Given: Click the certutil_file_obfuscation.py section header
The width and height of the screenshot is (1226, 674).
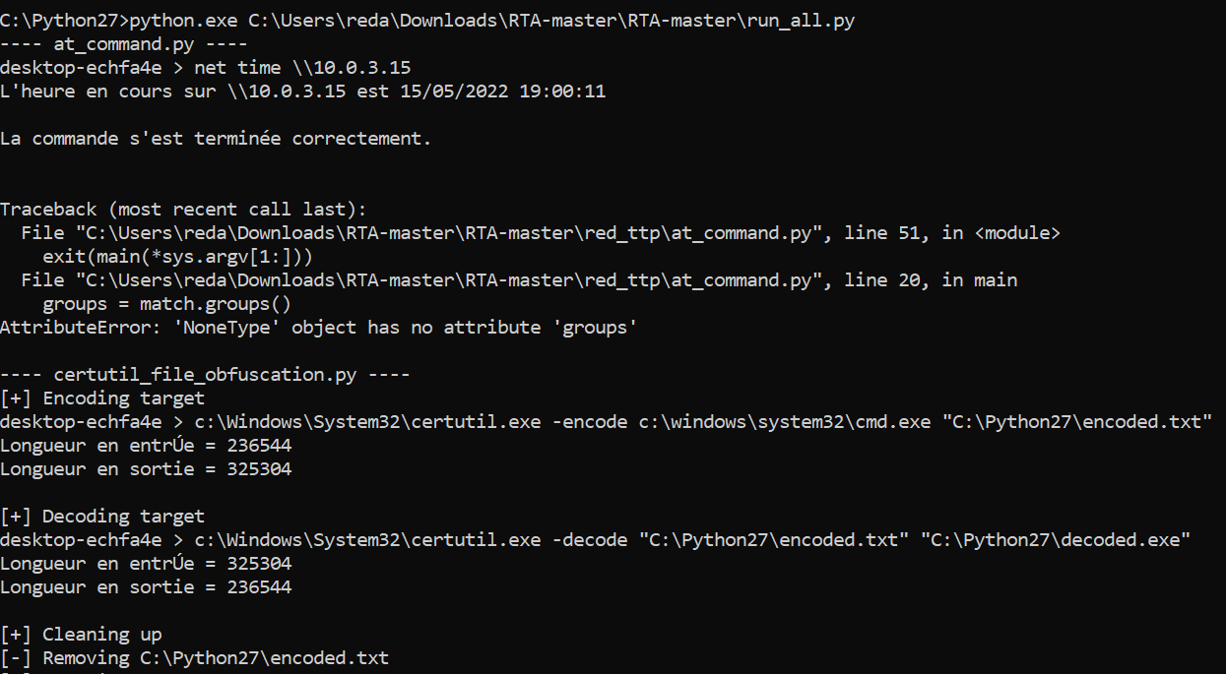Looking at the screenshot, I should tap(205, 375).
